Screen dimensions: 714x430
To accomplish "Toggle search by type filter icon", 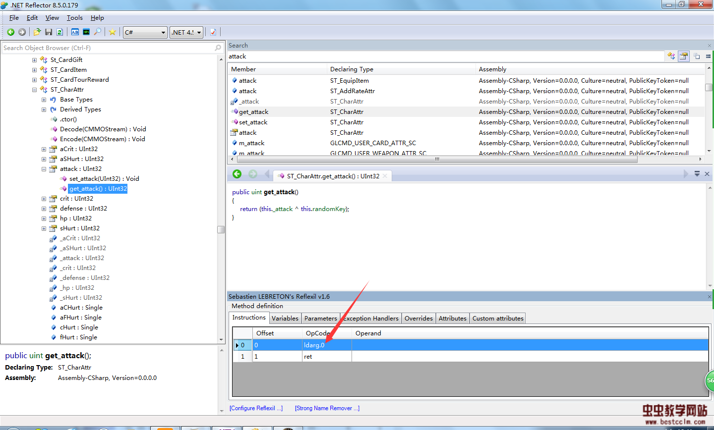I will click(671, 56).
